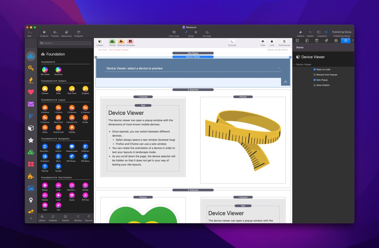
Task: Choose the Table text content stack
Action: [45, 205]
